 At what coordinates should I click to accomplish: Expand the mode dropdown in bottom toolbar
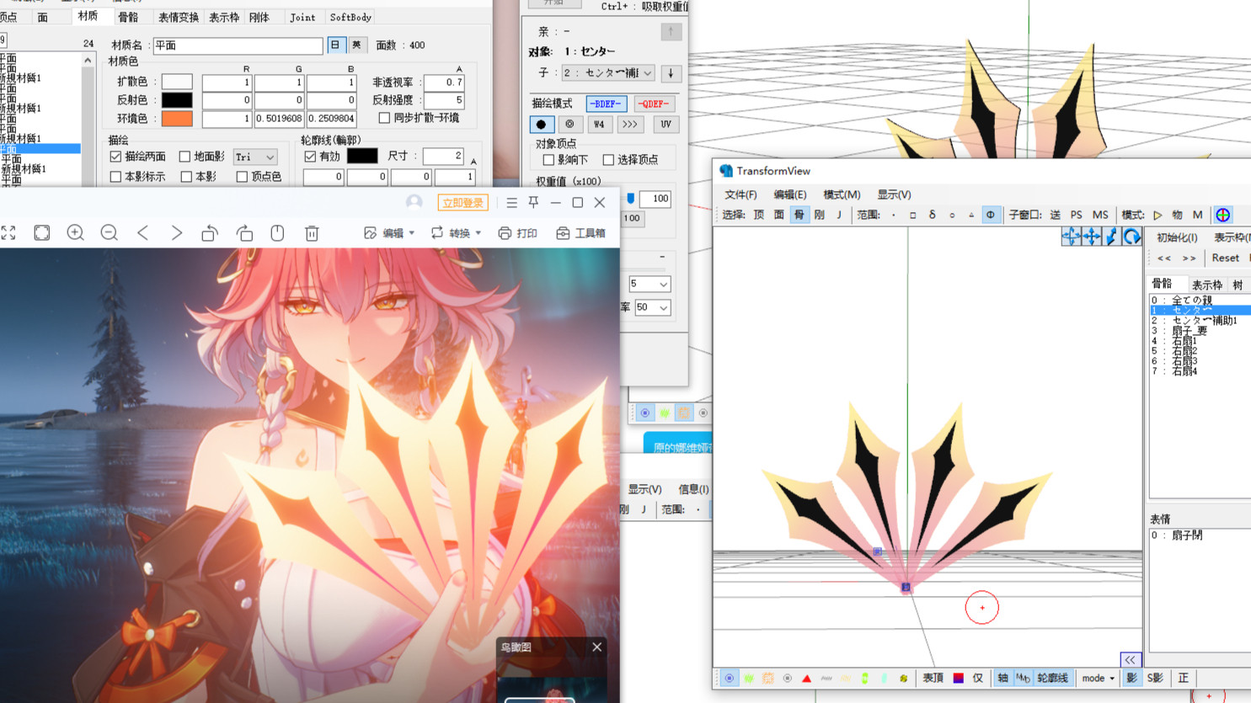pos(1098,679)
